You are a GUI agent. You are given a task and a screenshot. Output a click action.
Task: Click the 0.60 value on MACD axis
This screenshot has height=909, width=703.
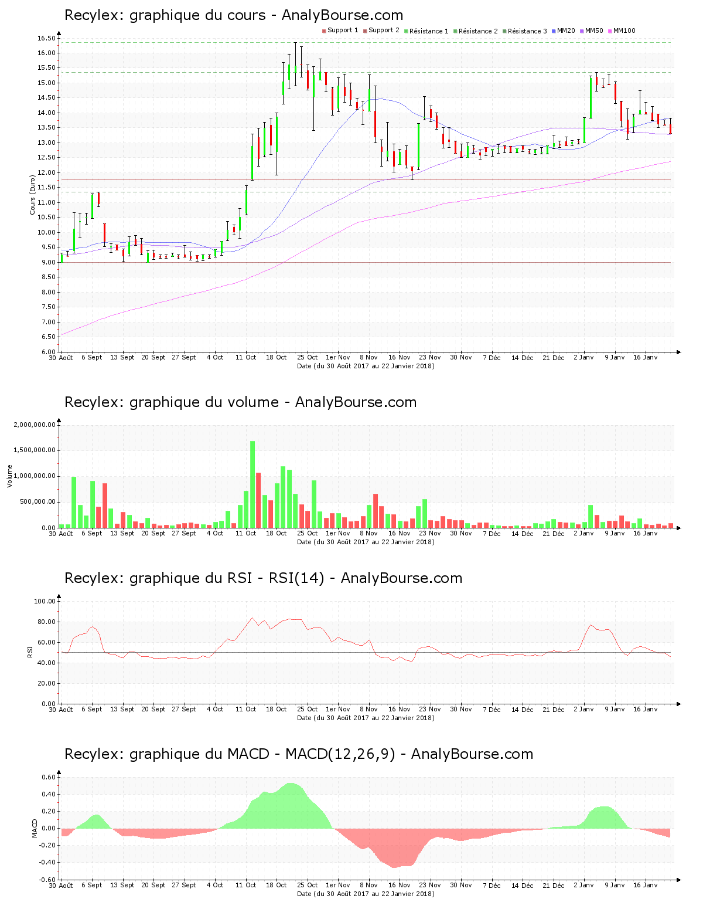(49, 777)
